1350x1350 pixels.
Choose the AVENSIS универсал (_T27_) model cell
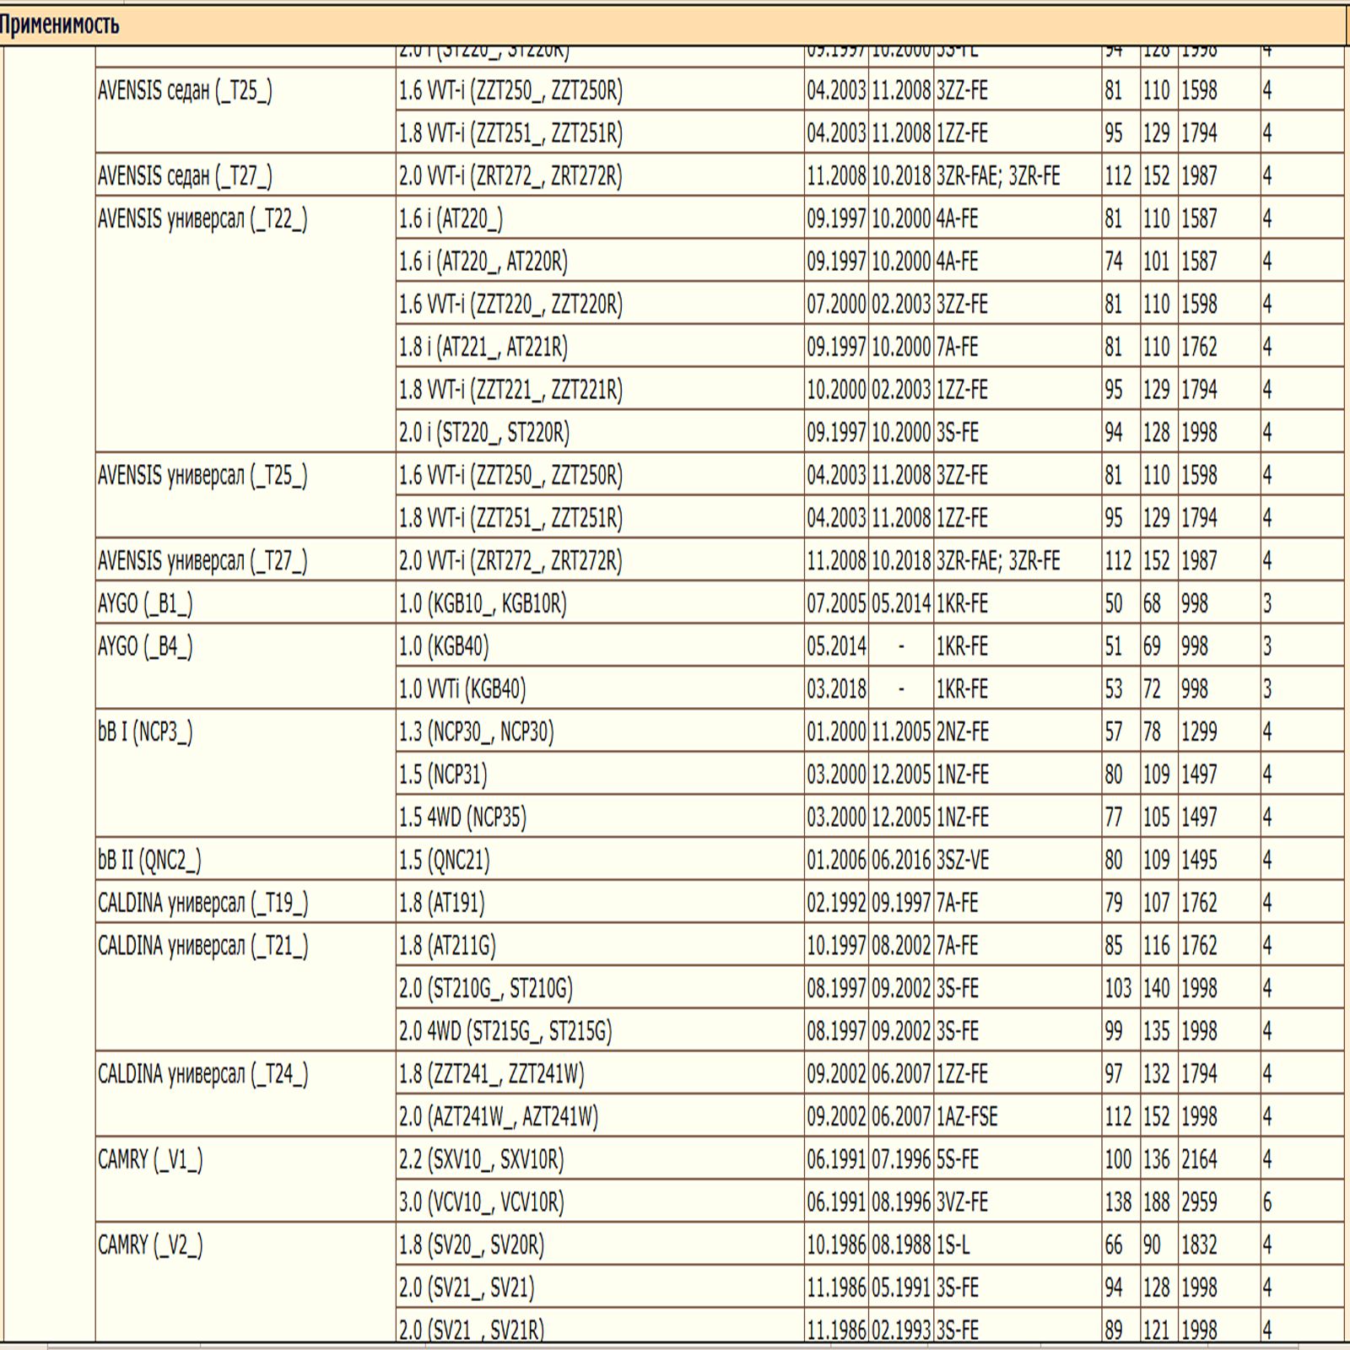pyautogui.click(x=202, y=561)
